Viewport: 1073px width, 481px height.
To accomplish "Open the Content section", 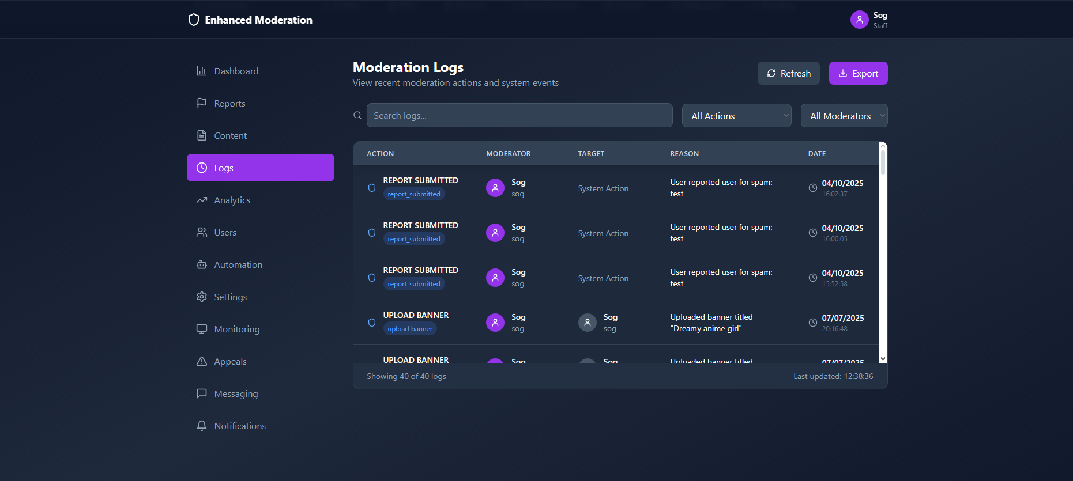I will pos(261,135).
